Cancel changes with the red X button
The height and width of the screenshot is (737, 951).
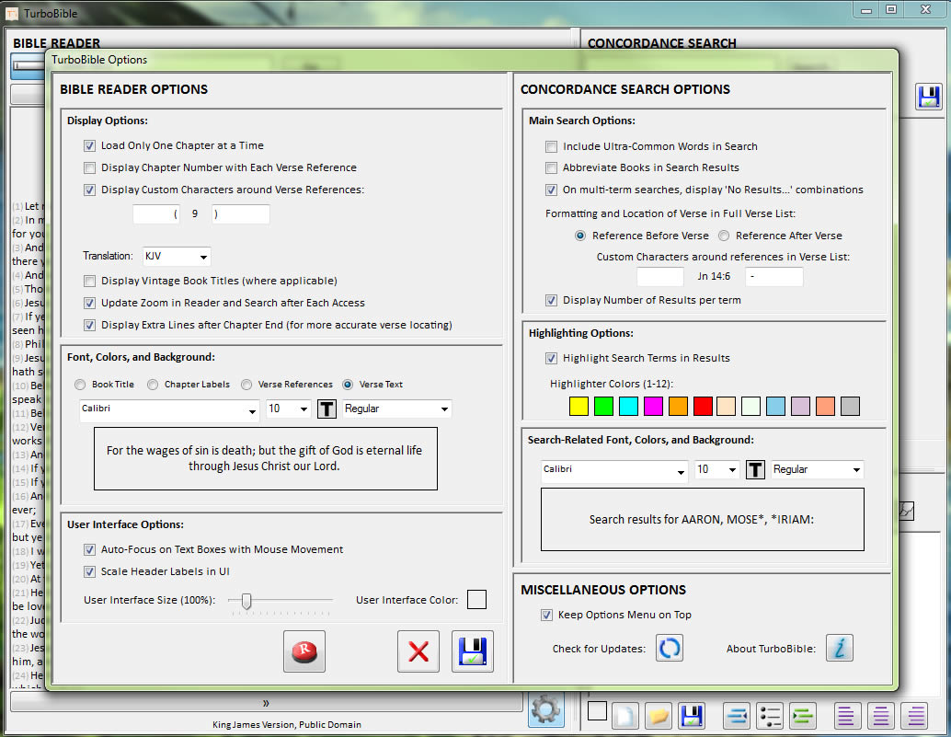click(418, 651)
